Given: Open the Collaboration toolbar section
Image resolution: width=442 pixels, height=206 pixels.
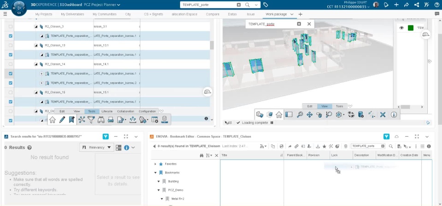Looking at the screenshot, I should pos(125,111).
